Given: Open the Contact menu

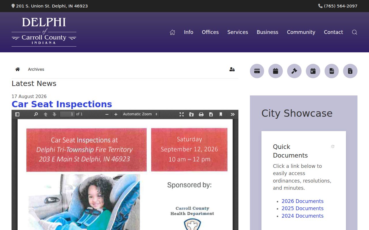Looking at the screenshot, I should [x=333, y=32].
